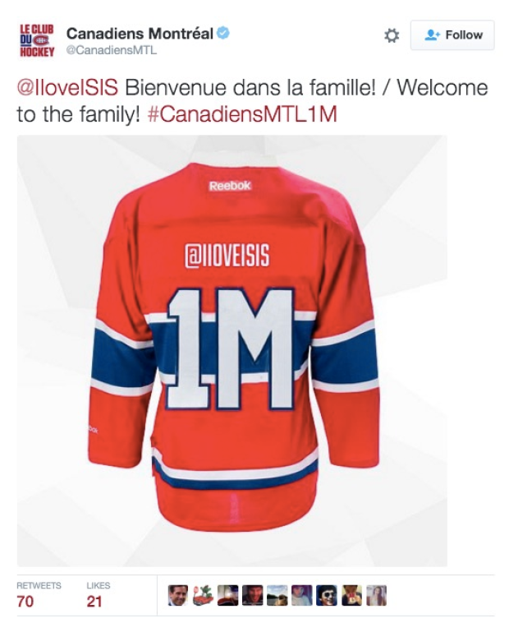
Task: Open the Canadiens Montréal profile name
Action: click(140, 34)
